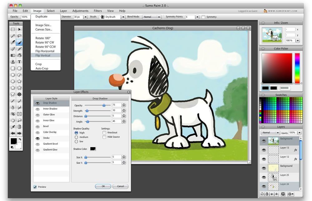Screen dimensions: 312x201
Task: Choose the Lasso selection tool
Action: point(19,36)
